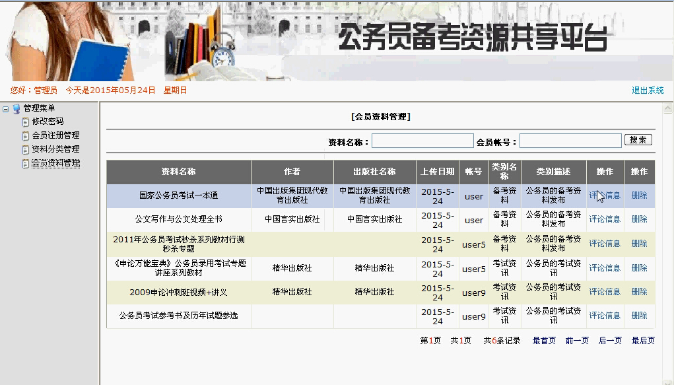Open 修改密码 menu item
Image resolution: width=674 pixels, height=385 pixels.
[x=48, y=122]
